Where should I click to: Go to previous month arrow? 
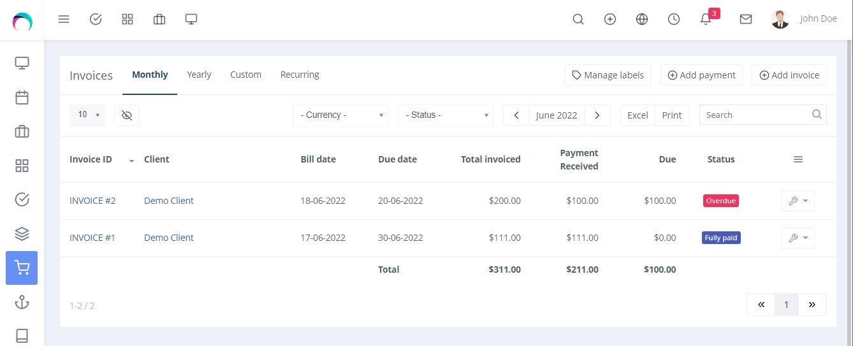(516, 115)
